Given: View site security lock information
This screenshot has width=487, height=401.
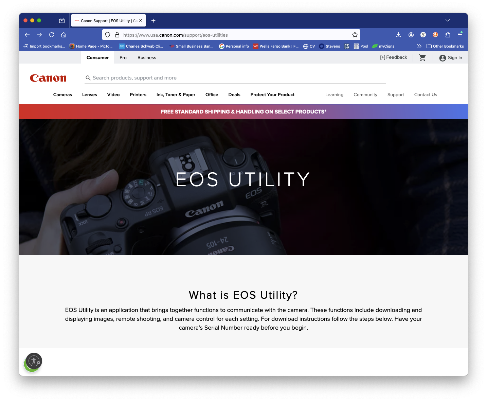Looking at the screenshot, I should pyautogui.click(x=117, y=35).
